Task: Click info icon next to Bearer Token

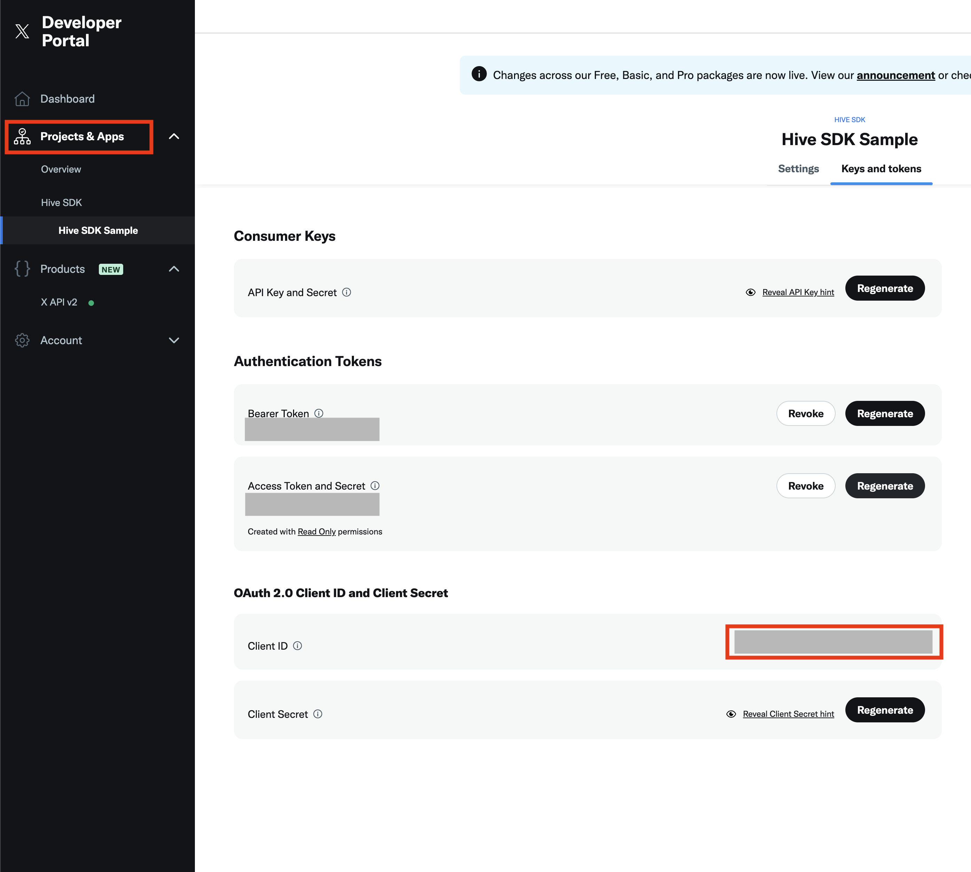Action: click(319, 413)
